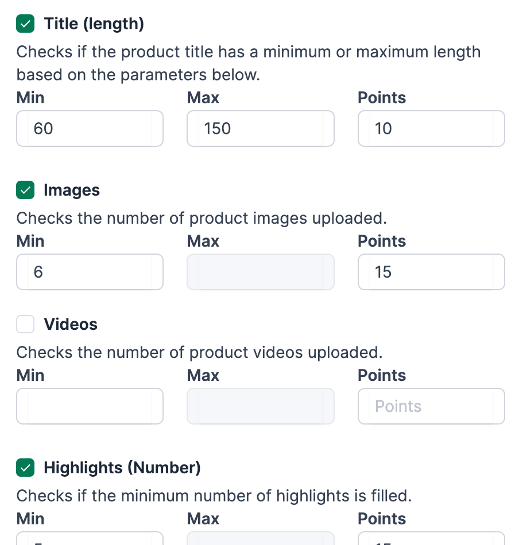Focus the Images Points field showing 15
This screenshot has width=519, height=545.
click(x=431, y=272)
